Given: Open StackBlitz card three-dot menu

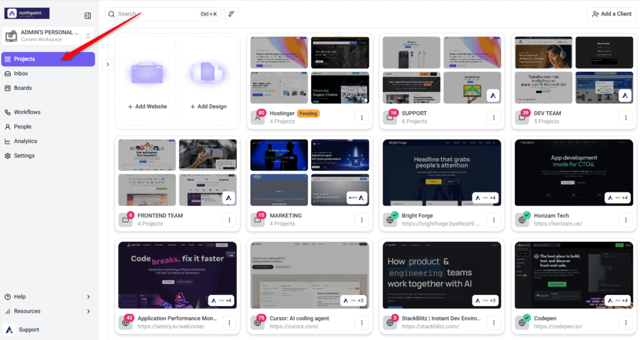Looking at the screenshot, I should (x=494, y=322).
